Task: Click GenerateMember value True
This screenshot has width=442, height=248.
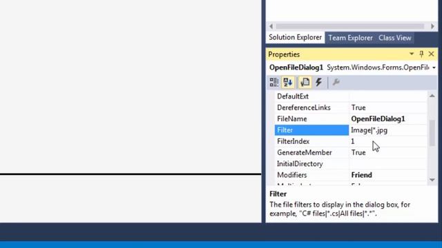Action: pos(388,153)
